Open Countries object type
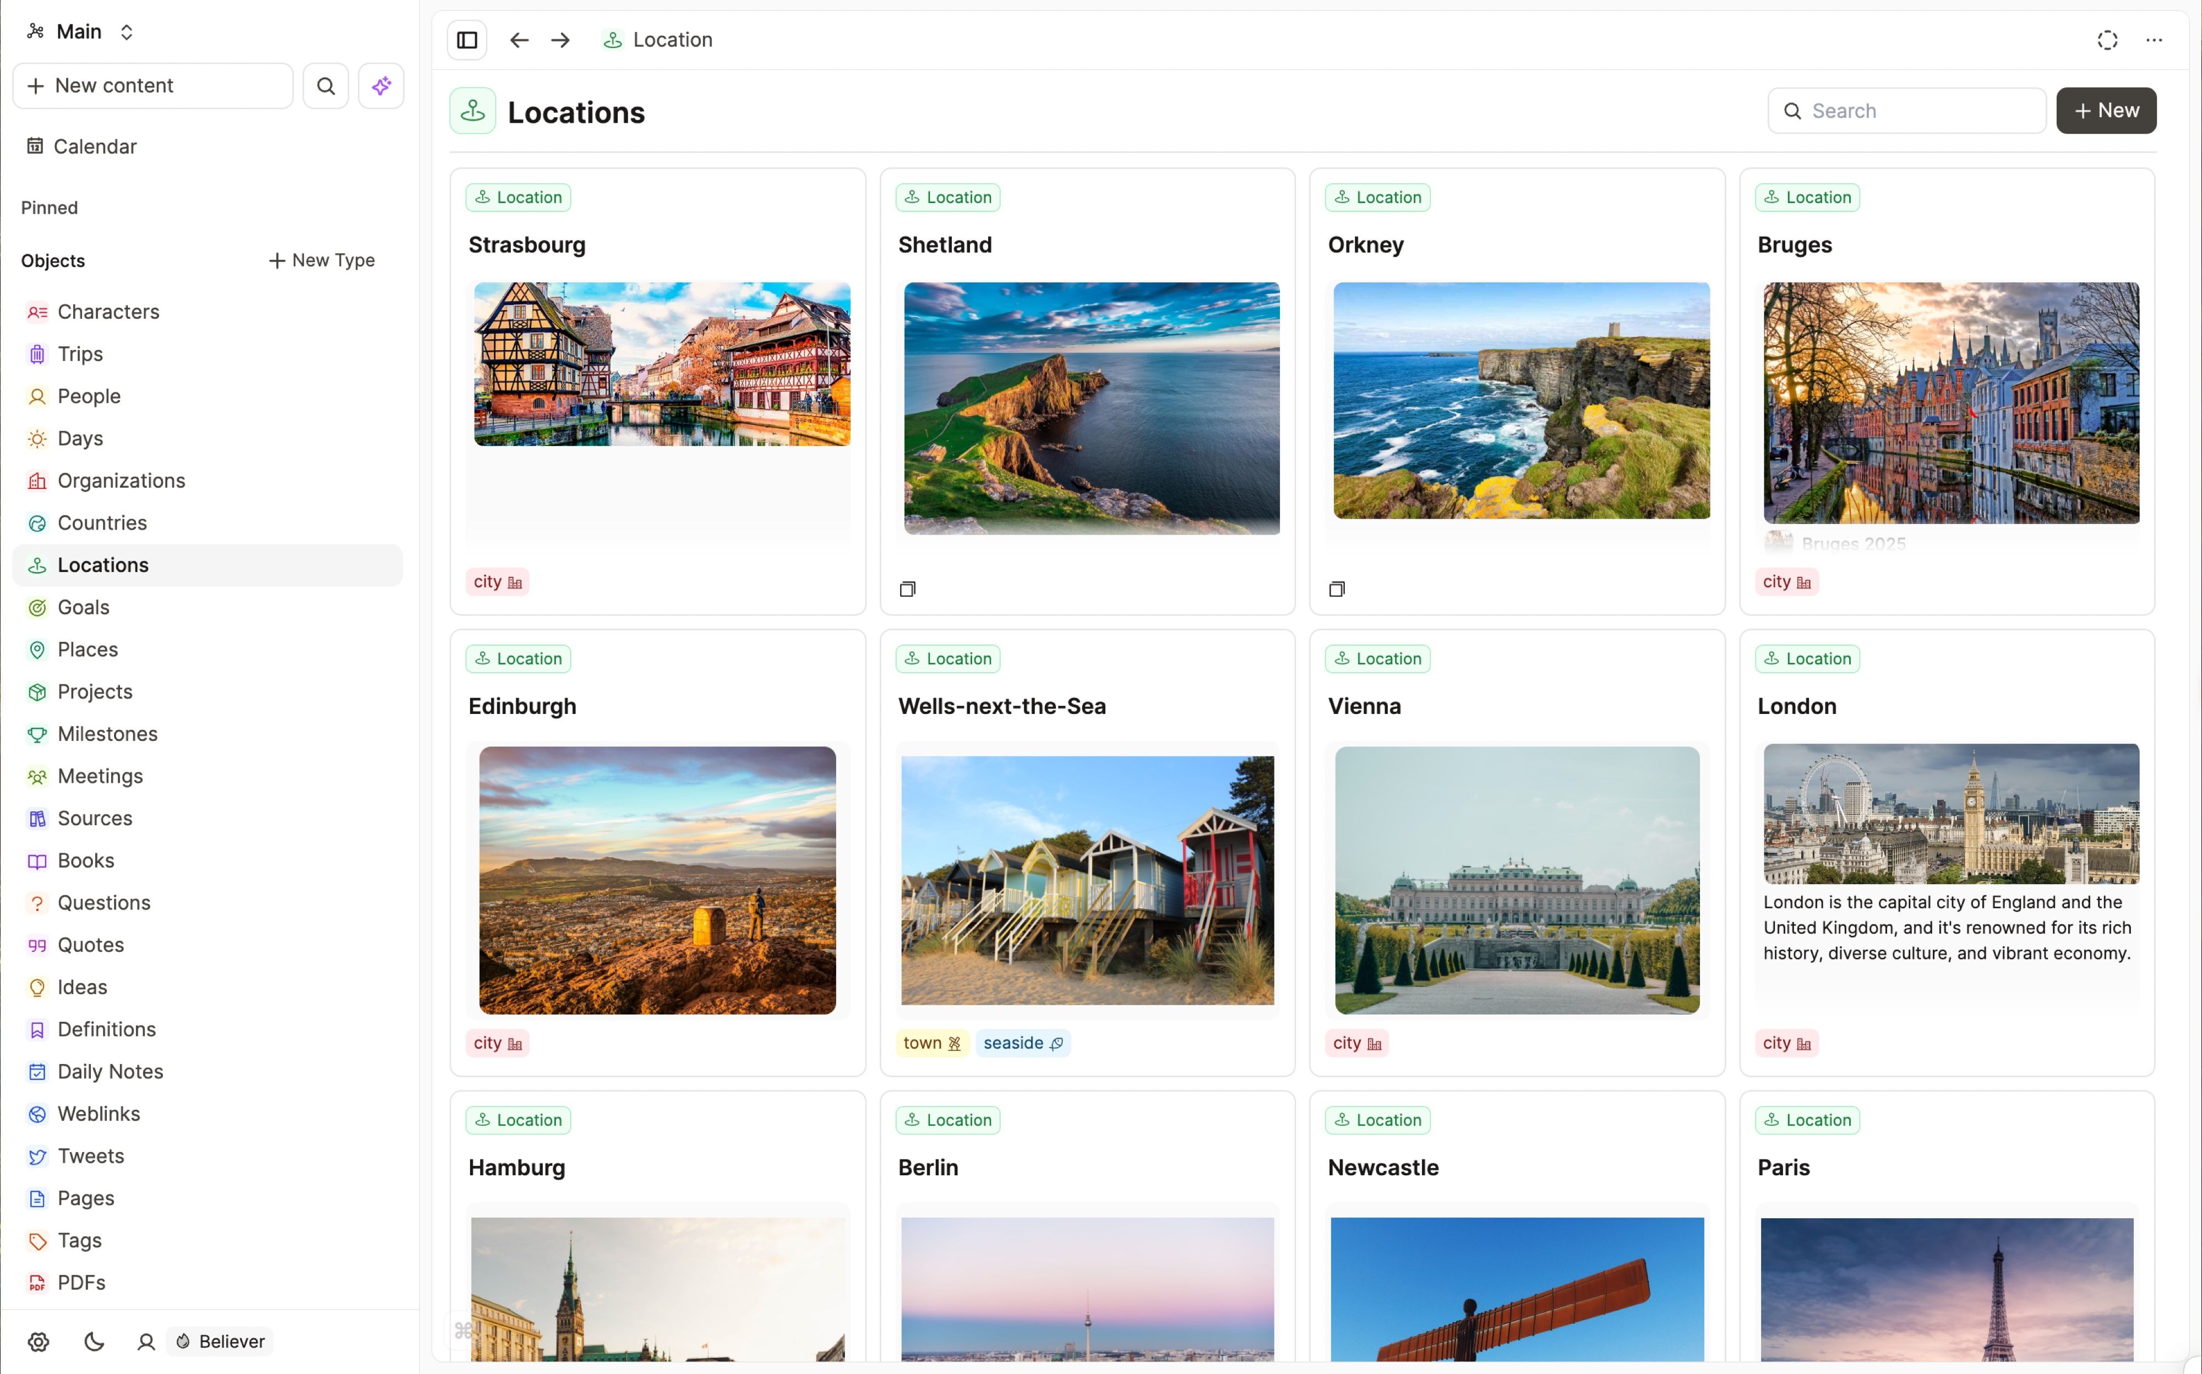Screen dimensions: 2202x1374 click(x=102, y=522)
